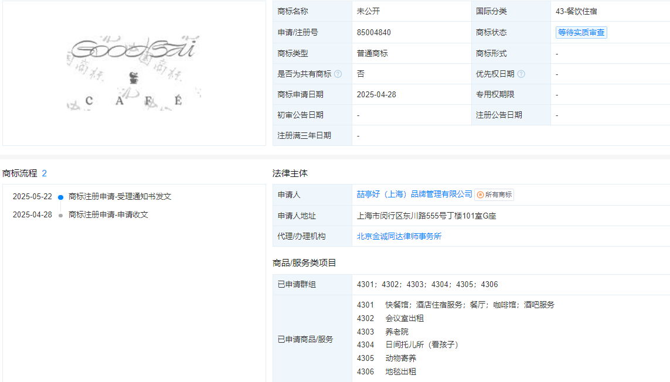Click the help icon beside 优先权日期
670x382 pixels.
click(521, 74)
